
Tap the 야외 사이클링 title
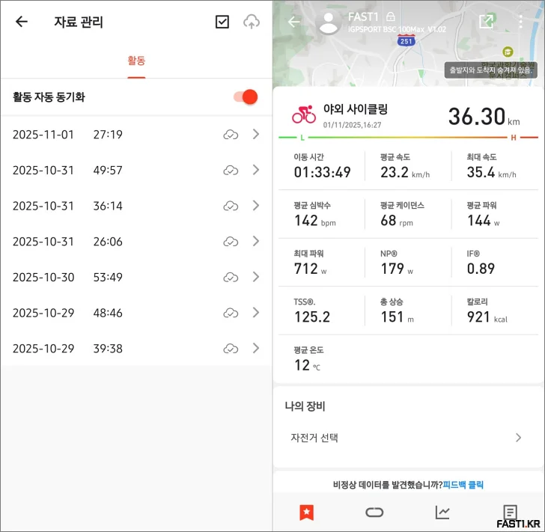(x=355, y=109)
